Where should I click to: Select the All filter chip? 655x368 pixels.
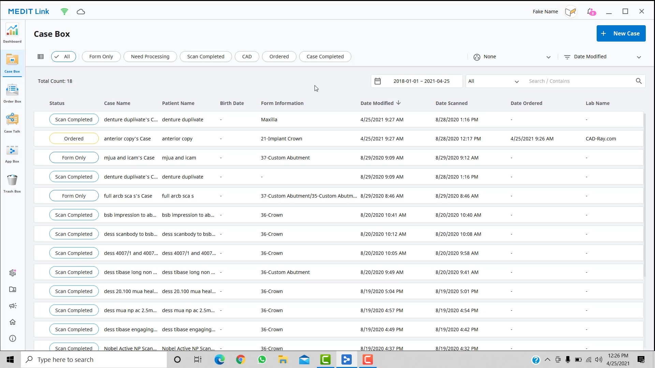coord(63,57)
